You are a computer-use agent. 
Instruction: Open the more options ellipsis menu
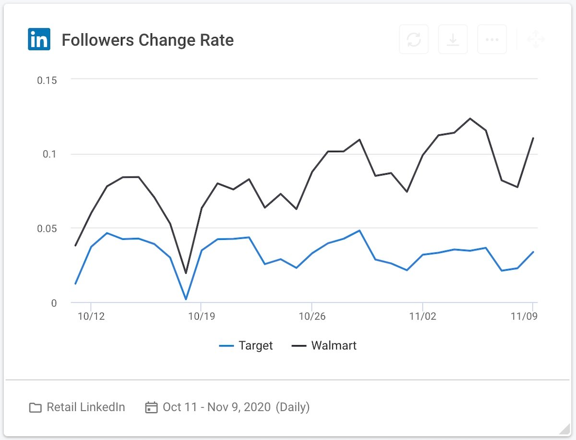pos(492,39)
